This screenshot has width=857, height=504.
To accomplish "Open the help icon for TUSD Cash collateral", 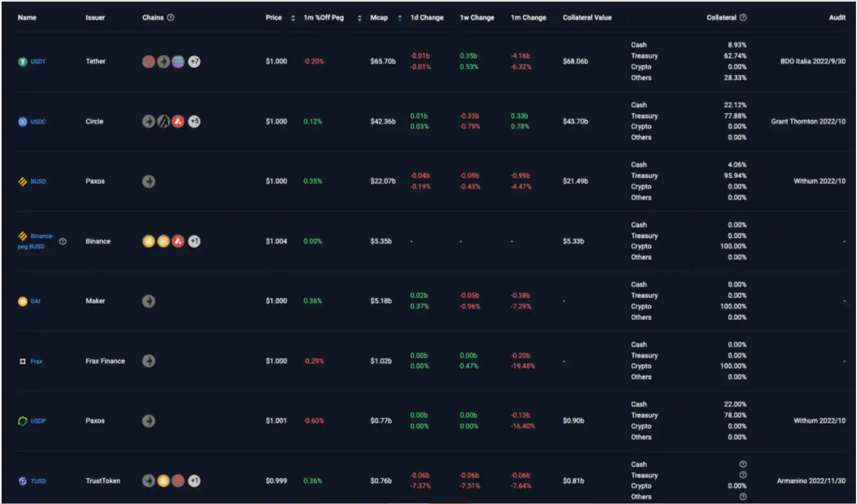I will (x=743, y=464).
